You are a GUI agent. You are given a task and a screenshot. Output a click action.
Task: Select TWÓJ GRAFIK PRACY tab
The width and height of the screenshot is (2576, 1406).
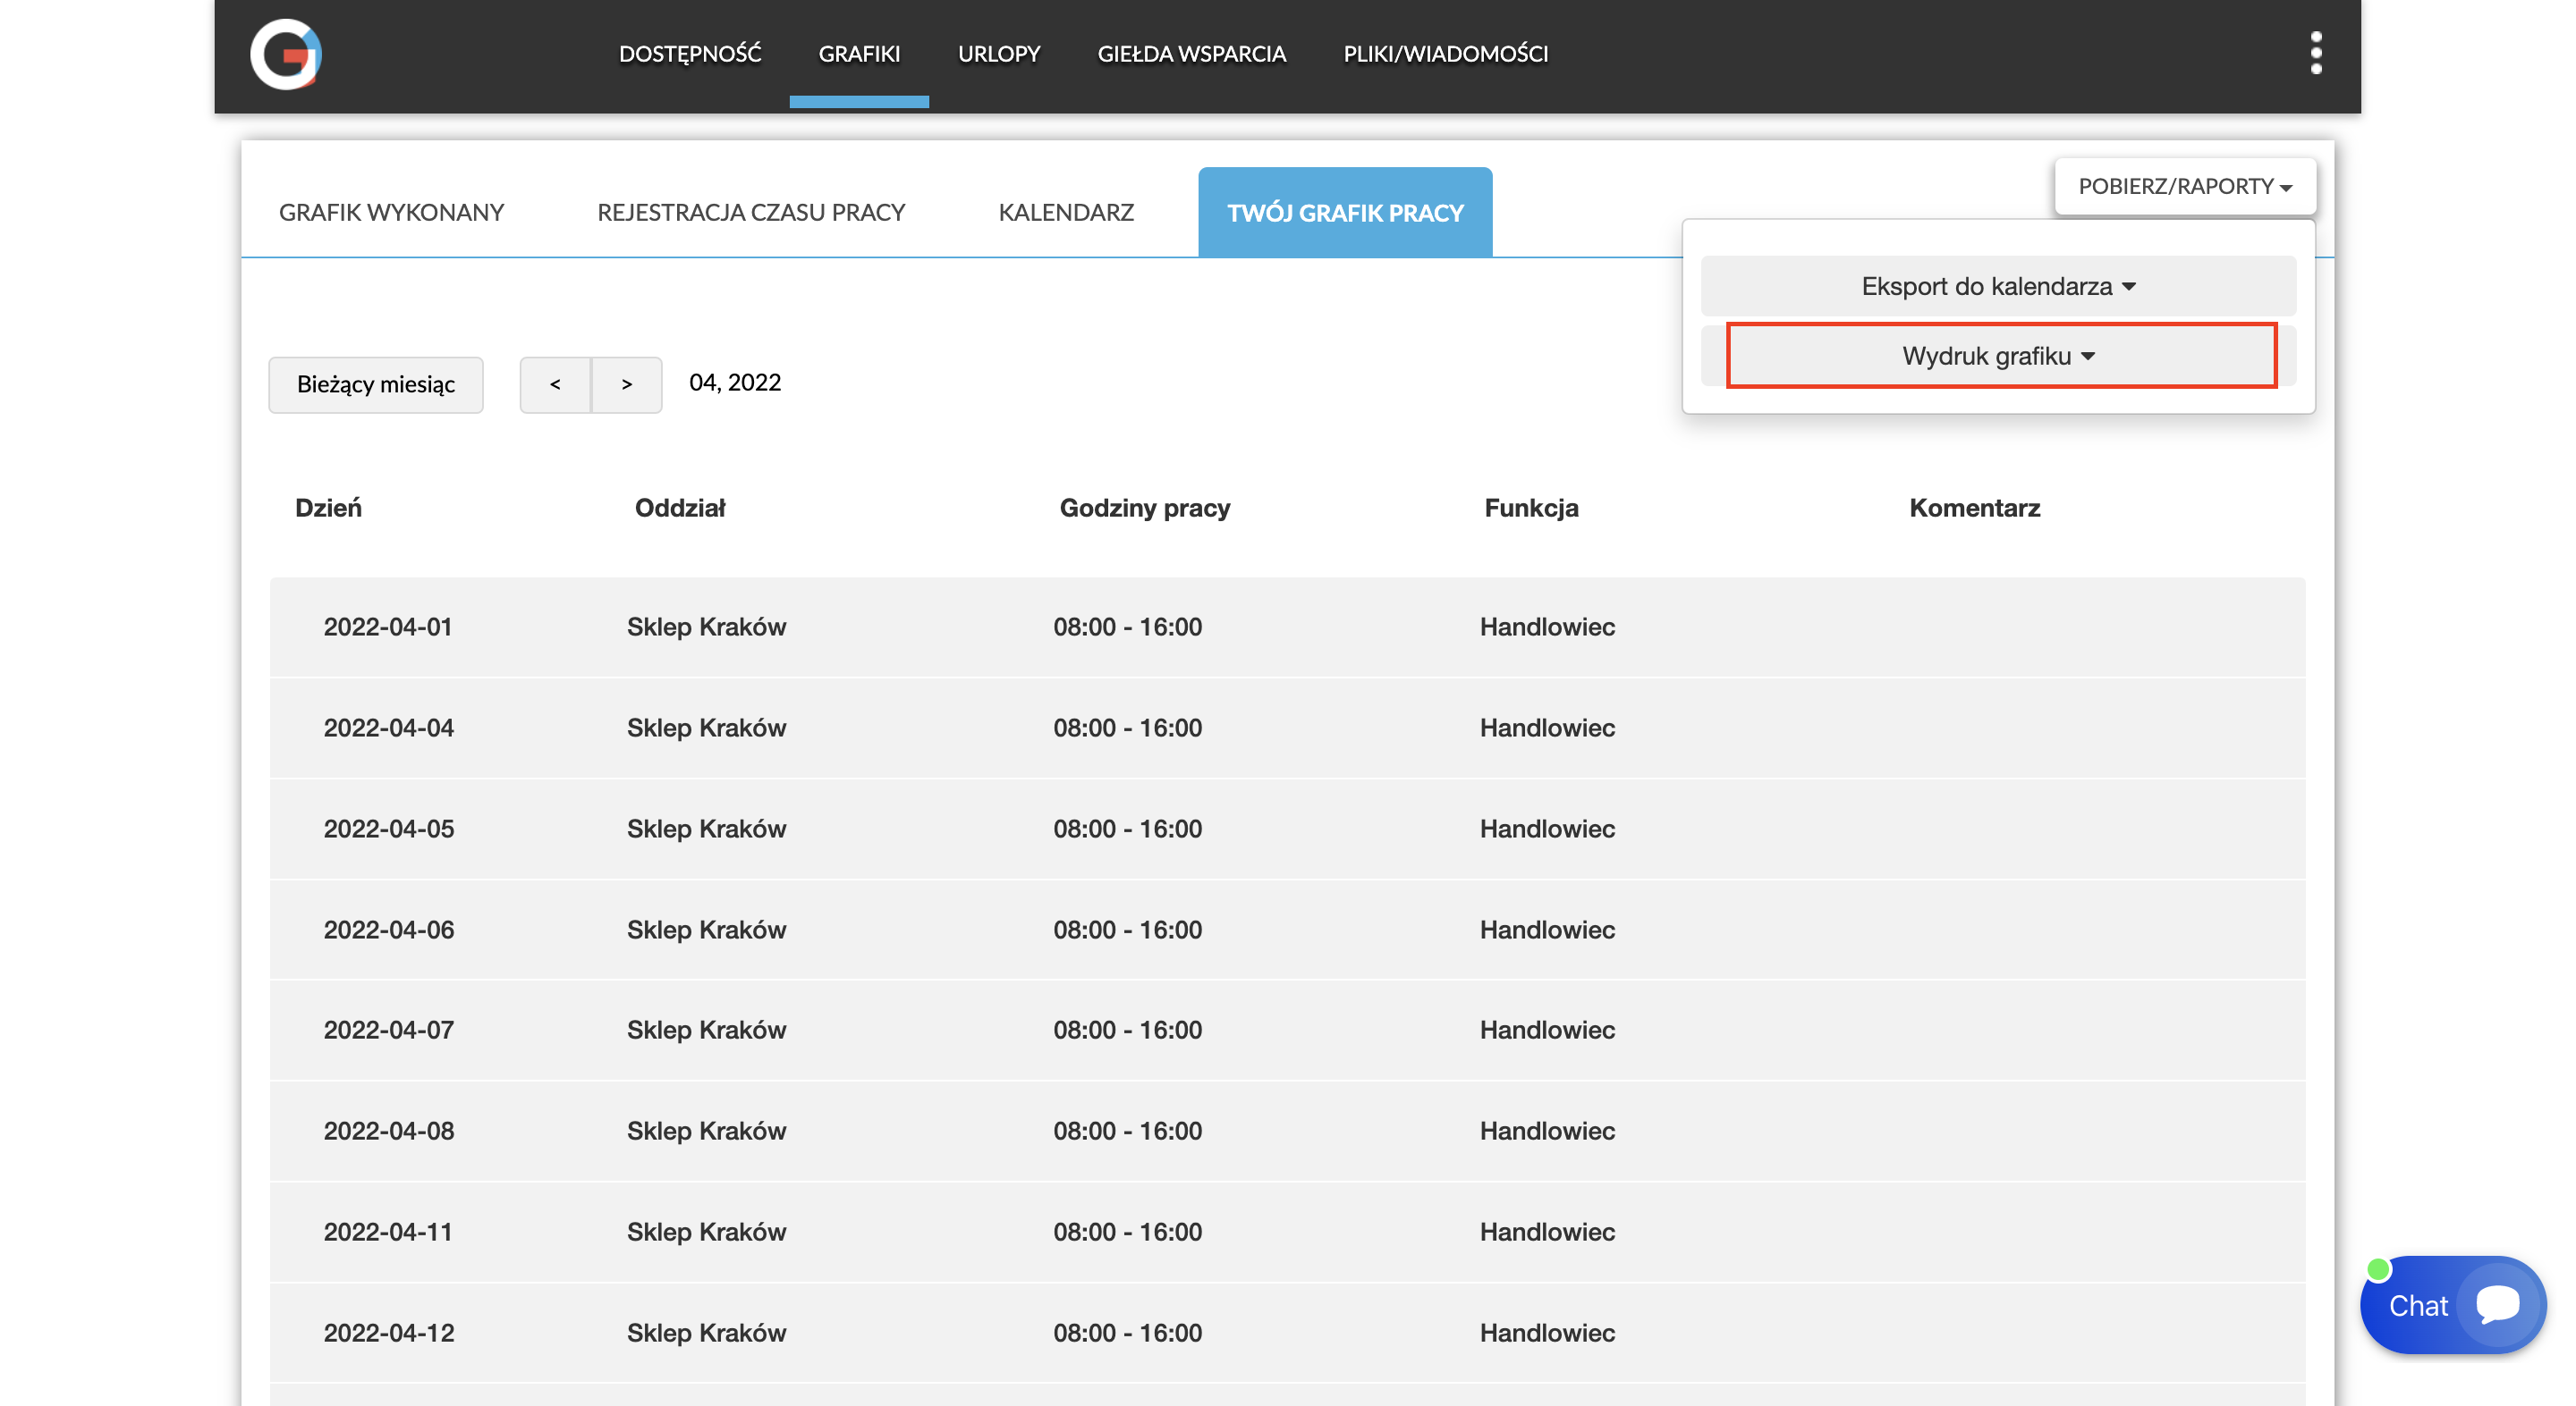click(1344, 213)
